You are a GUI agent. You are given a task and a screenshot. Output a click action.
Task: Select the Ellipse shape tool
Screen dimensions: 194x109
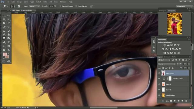pos(8,46)
